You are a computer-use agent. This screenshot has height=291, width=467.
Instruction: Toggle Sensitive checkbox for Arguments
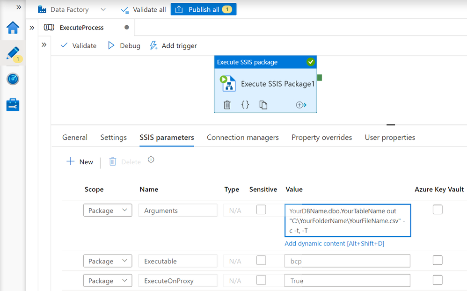coord(261,210)
